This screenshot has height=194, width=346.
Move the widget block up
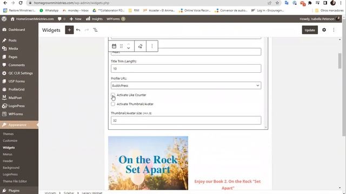129,44
